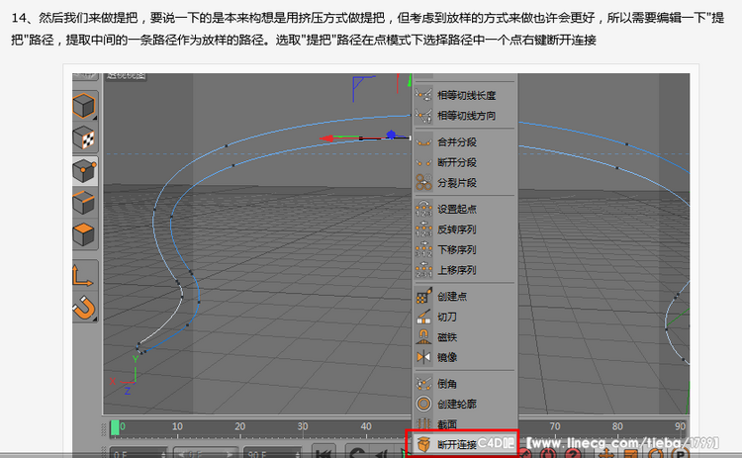Click the 合并分段 icon
Screen dimensions: 742x458
pyautogui.click(x=423, y=141)
